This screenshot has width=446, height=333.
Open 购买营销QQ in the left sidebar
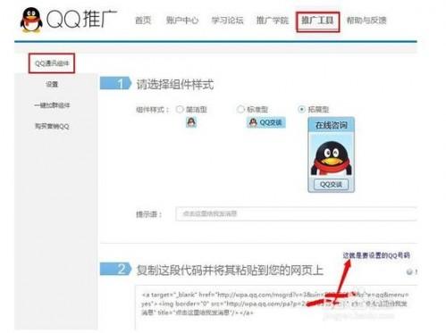pyautogui.click(x=52, y=126)
